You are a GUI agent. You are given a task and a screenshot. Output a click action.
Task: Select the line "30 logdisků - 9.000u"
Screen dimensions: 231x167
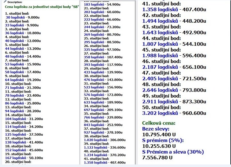click(23, 17)
